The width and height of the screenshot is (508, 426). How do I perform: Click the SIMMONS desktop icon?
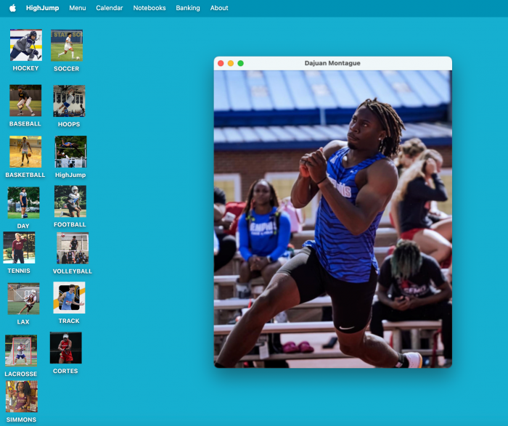[x=21, y=396]
